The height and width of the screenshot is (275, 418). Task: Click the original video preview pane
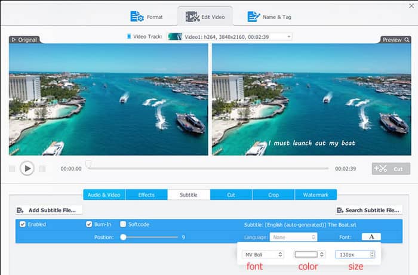[109, 99]
